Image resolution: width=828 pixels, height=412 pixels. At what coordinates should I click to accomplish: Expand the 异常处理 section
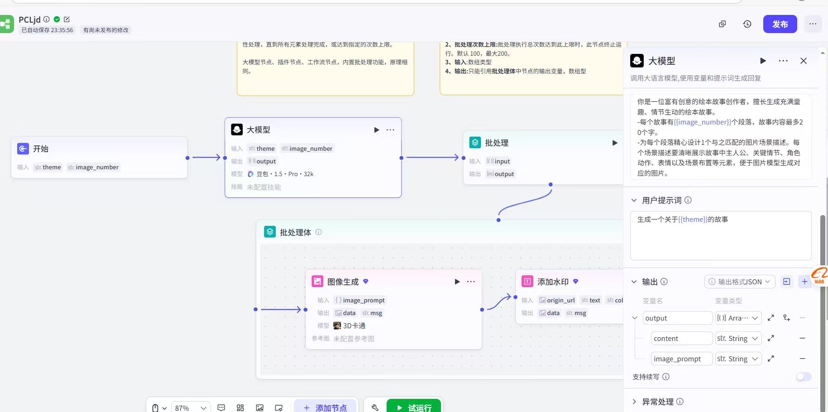point(634,402)
